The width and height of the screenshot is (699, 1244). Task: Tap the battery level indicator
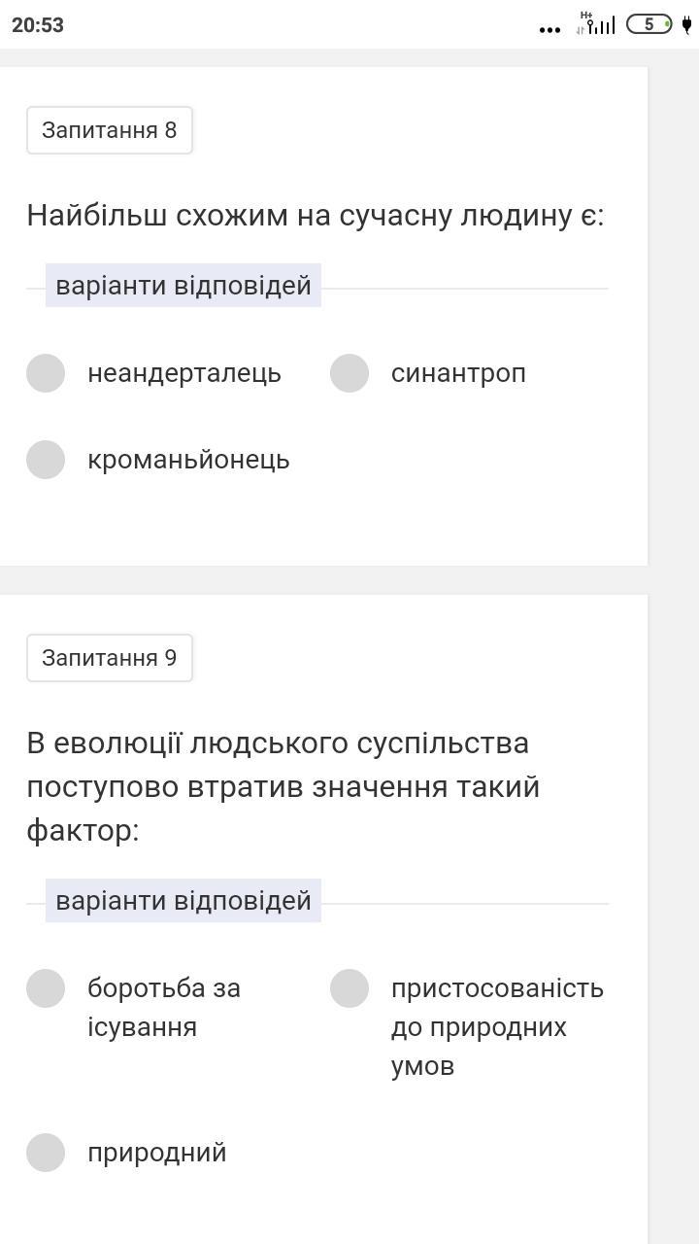649,24
